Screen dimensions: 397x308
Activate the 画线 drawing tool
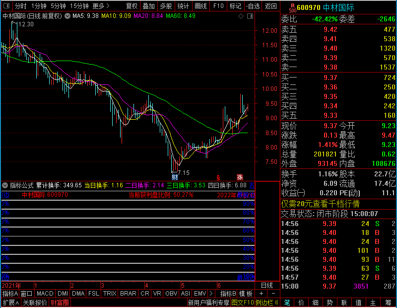200,6
